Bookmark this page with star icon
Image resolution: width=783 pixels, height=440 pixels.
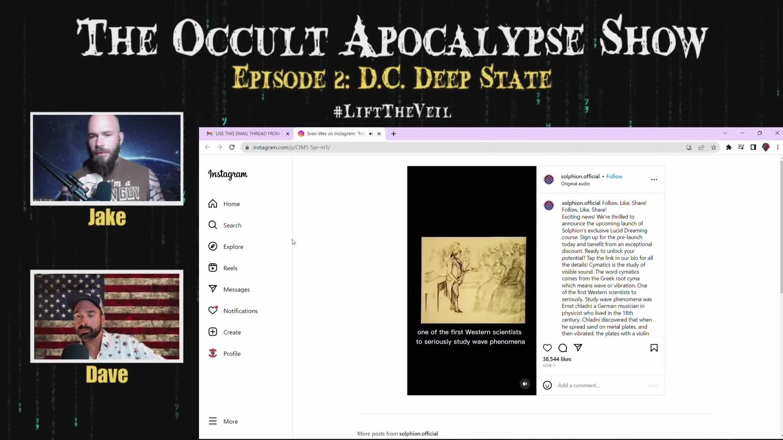click(714, 147)
